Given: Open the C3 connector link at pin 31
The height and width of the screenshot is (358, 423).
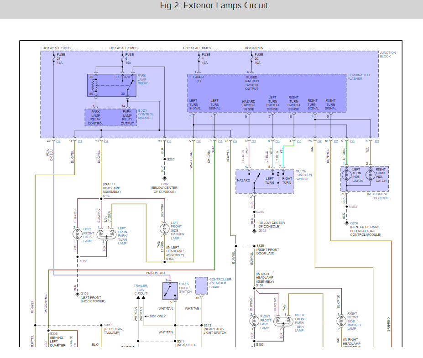Looking at the screenshot, I should click(169, 141).
